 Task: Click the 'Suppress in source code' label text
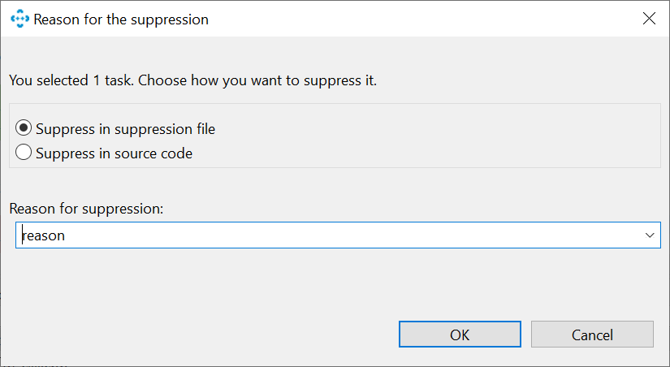coord(114,153)
